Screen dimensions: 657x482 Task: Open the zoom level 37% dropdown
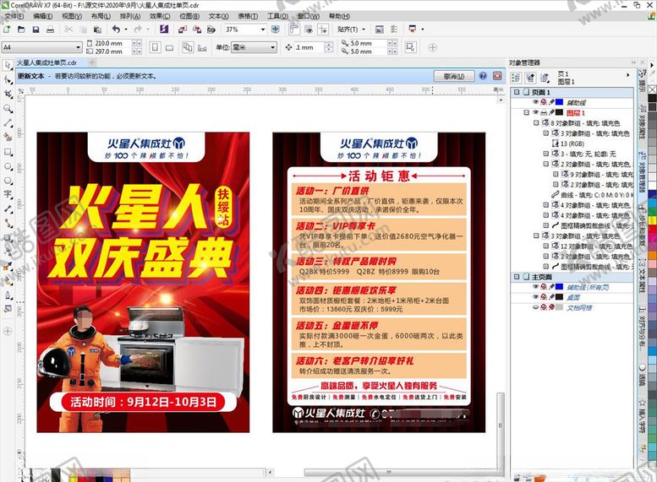(263, 30)
